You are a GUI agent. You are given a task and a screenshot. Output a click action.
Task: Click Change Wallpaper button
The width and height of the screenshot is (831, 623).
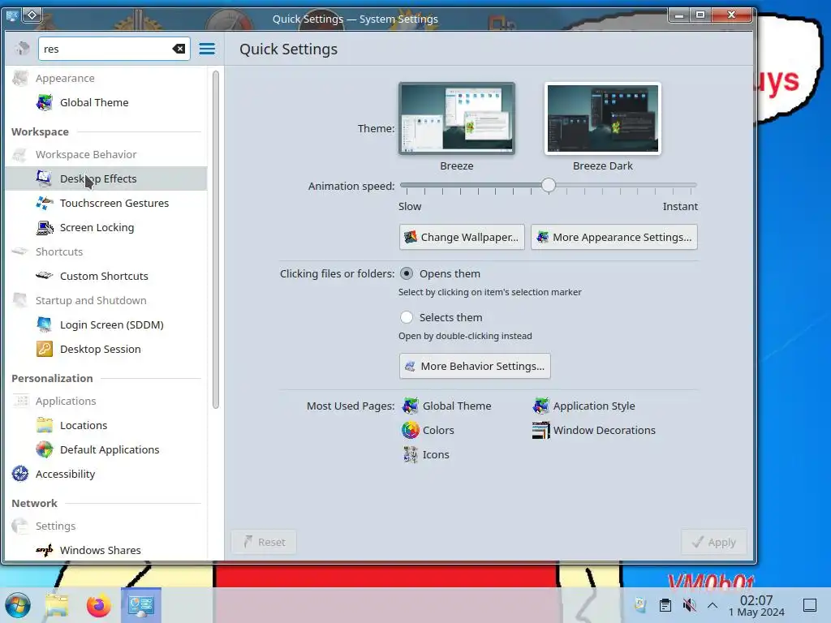462,237
